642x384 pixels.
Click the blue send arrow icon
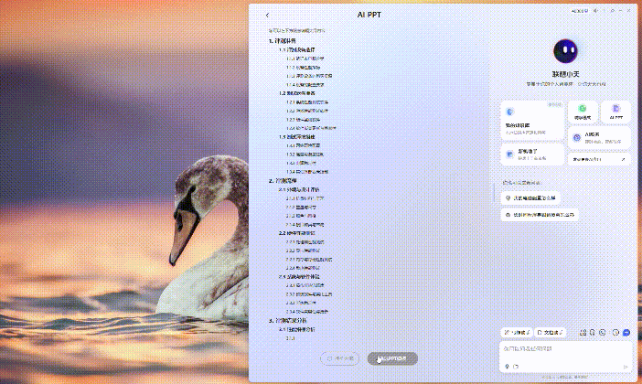pyautogui.click(x=626, y=332)
